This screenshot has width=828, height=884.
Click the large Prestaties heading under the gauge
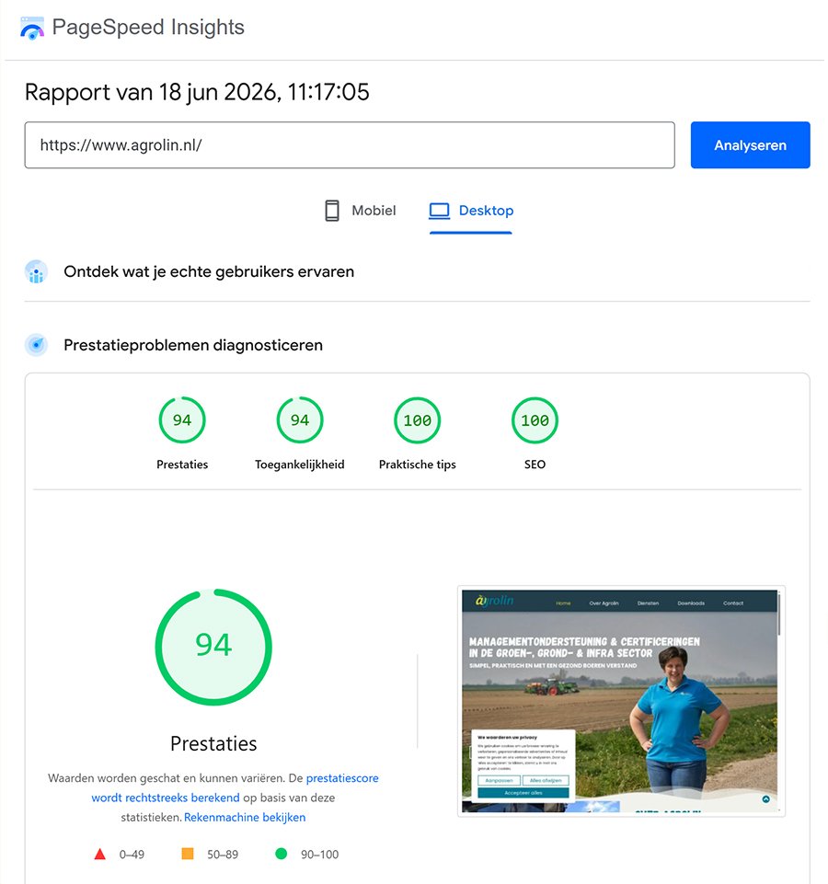coord(213,743)
